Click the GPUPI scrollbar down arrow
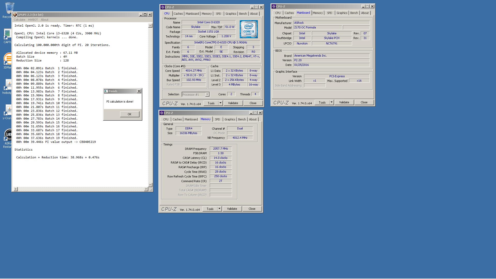Screen dimensions: 496x279 [150, 185]
